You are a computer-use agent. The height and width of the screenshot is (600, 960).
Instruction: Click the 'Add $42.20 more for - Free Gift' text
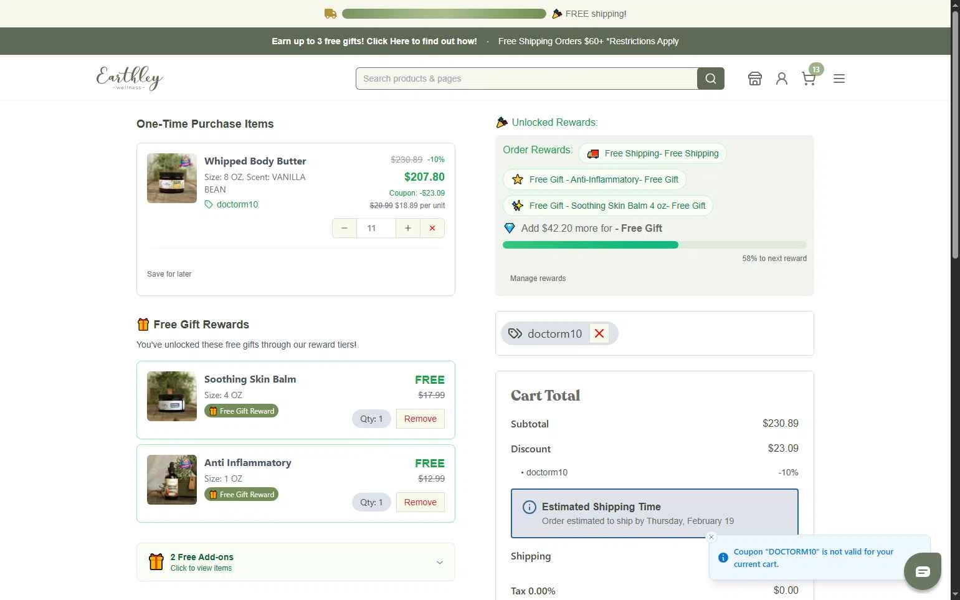(592, 228)
